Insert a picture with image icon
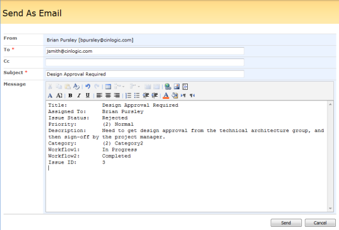Screen dimensions: 339x230 click(176, 87)
